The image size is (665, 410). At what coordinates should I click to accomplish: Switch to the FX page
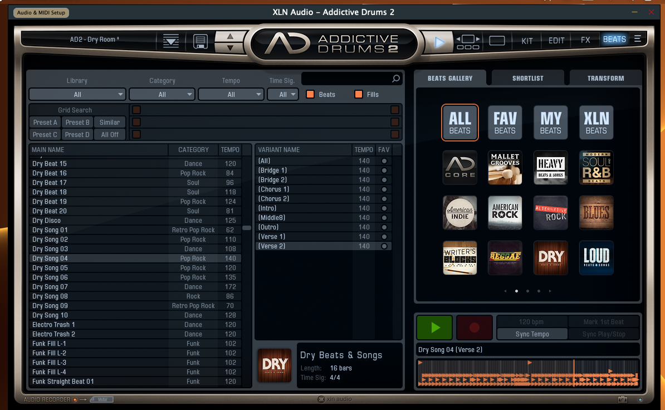[x=585, y=40]
